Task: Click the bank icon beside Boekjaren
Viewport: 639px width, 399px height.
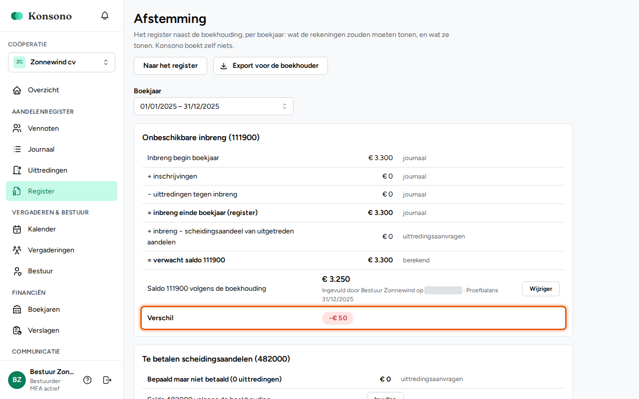Action: [17, 309]
